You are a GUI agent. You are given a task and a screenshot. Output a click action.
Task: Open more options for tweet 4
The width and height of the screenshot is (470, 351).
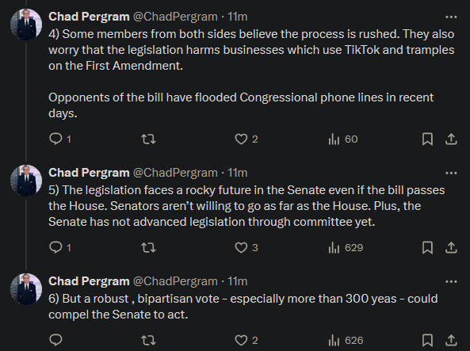coord(451,17)
